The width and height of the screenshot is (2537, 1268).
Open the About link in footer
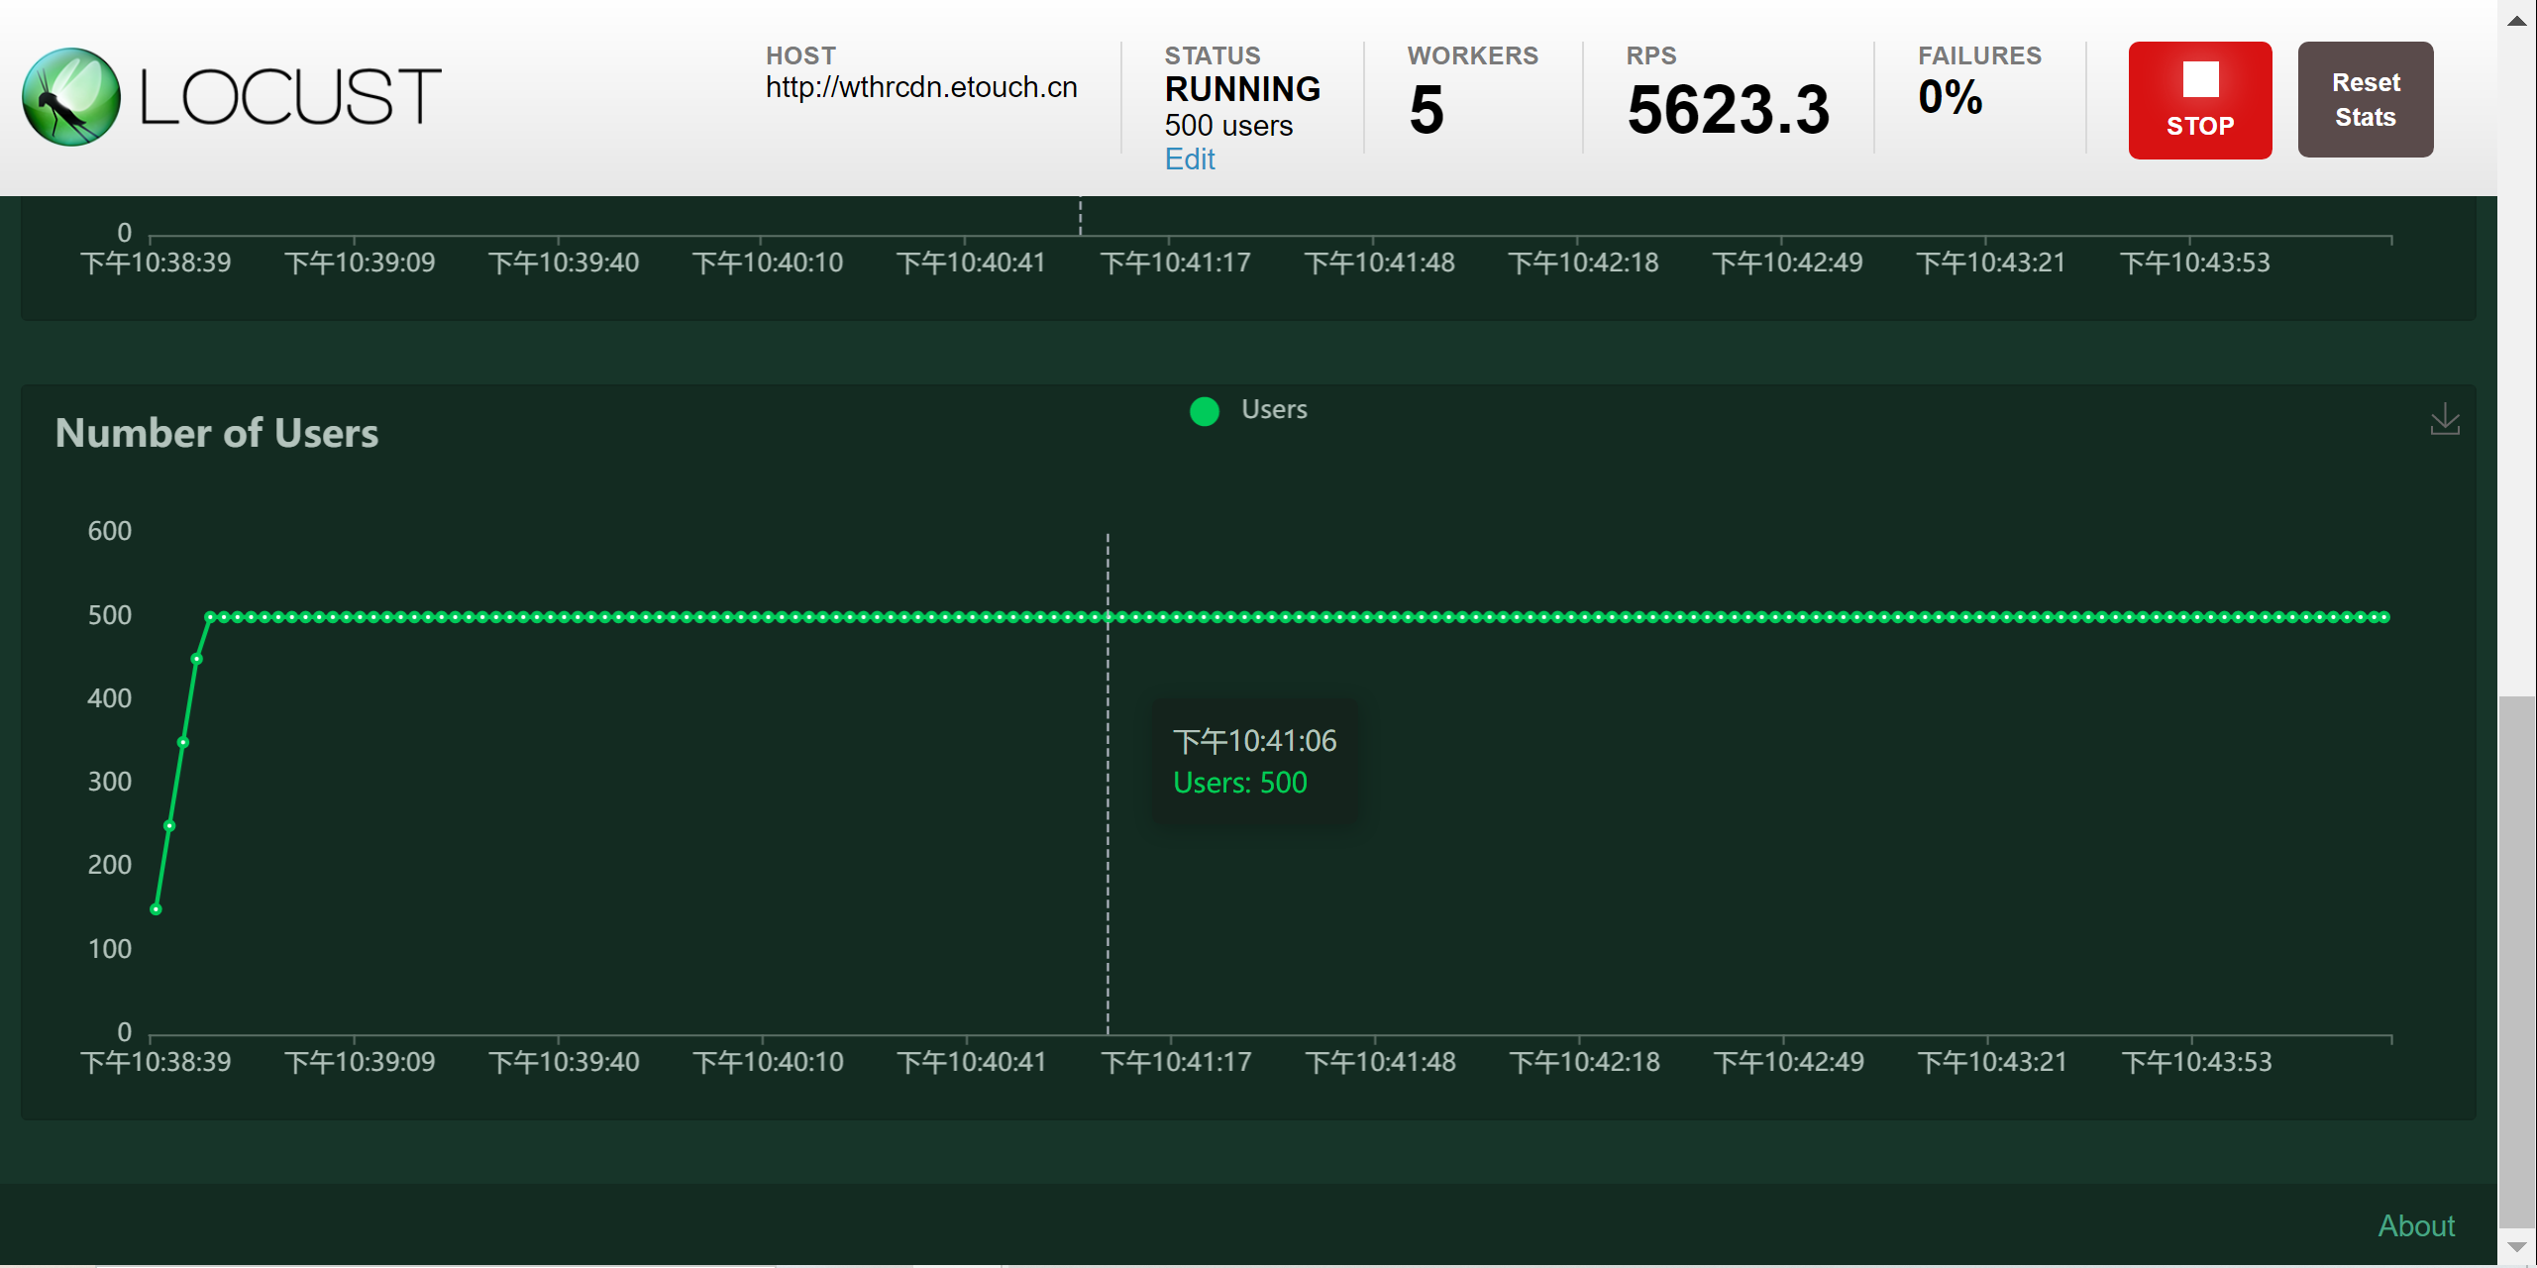[x=2415, y=1225]
